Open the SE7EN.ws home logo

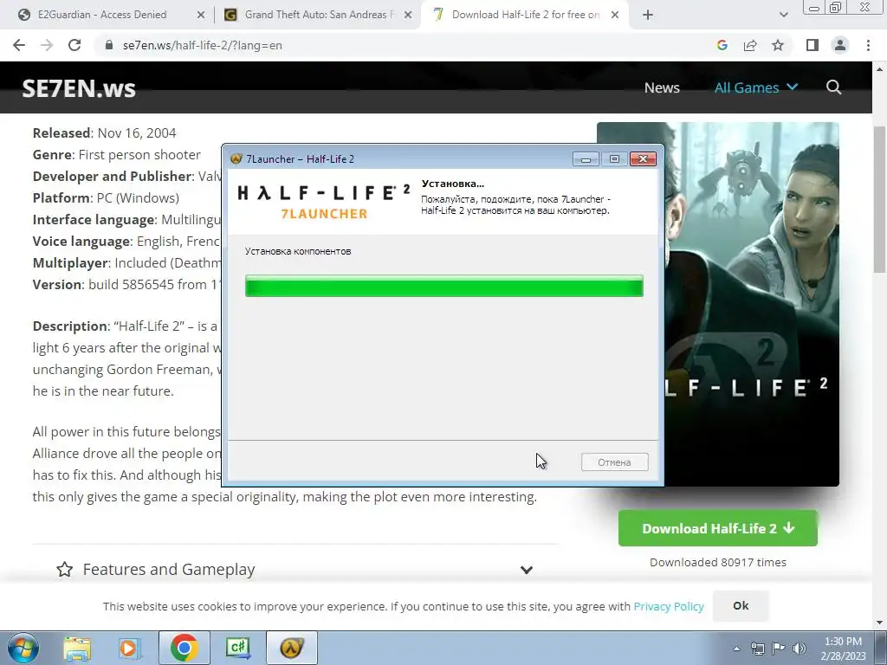click(x=79, y=88)
